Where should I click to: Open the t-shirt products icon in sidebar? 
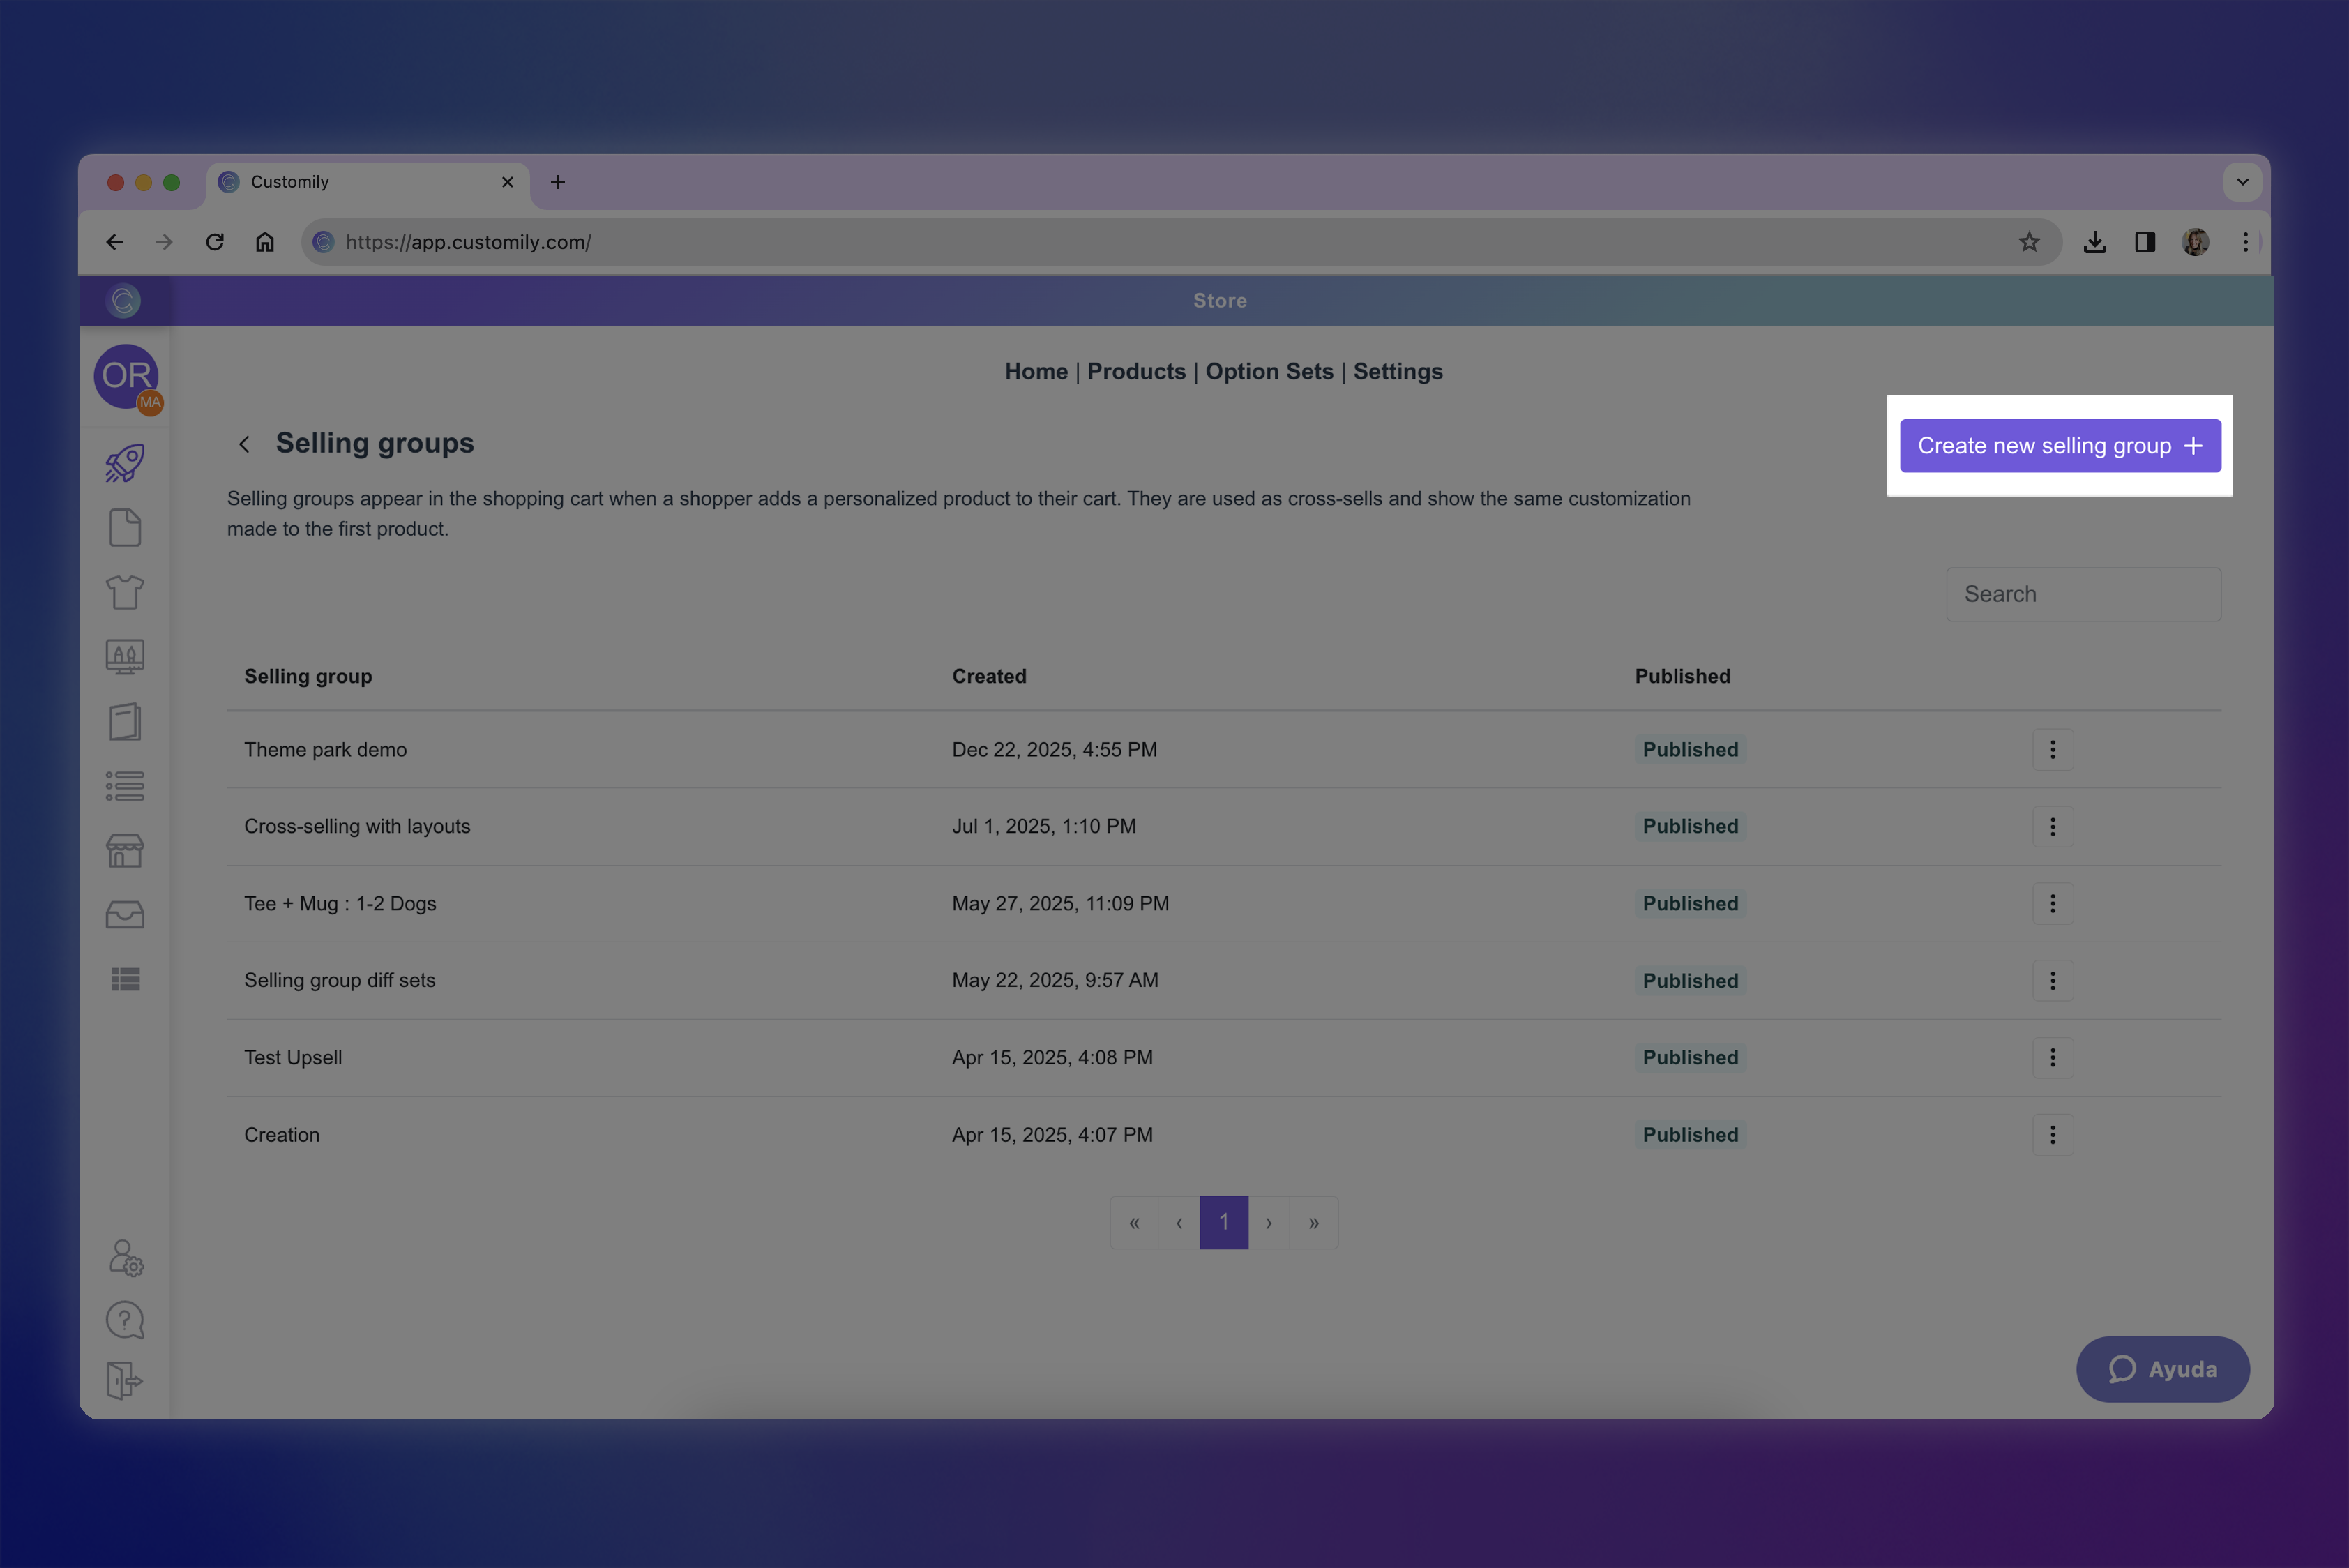(x=125, y=592)
